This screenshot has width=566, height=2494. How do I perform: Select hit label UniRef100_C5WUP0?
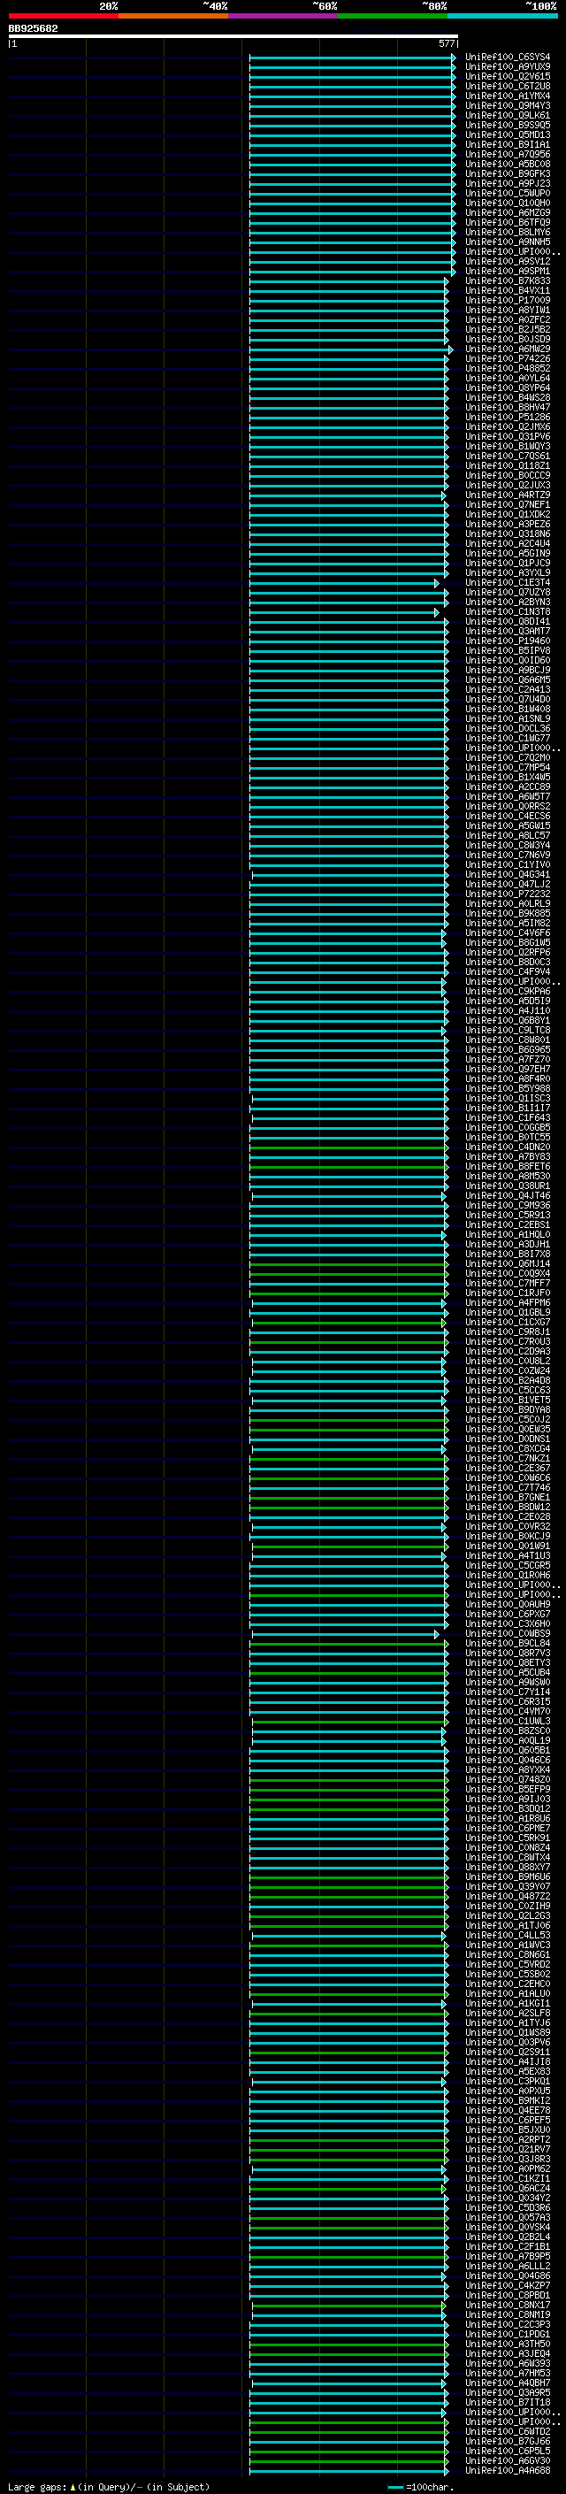click(x=507, y=194)
